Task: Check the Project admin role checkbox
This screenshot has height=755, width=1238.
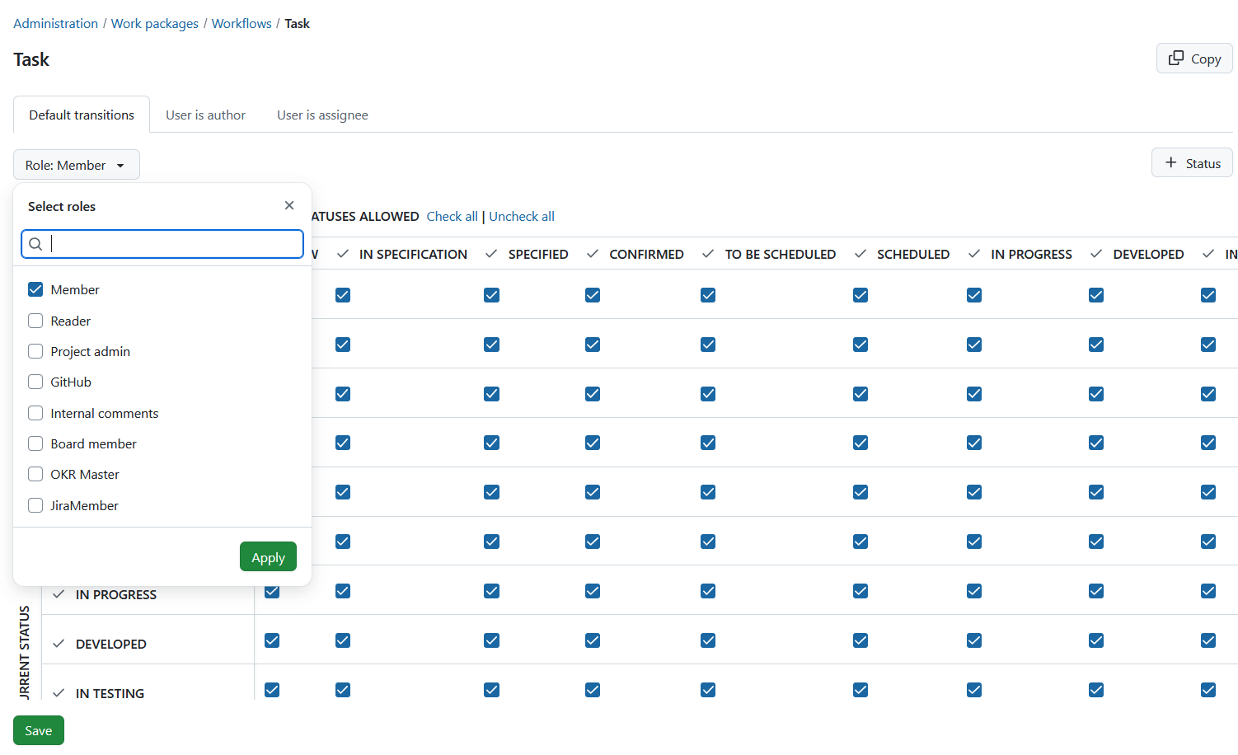Action: coord(35,351)
